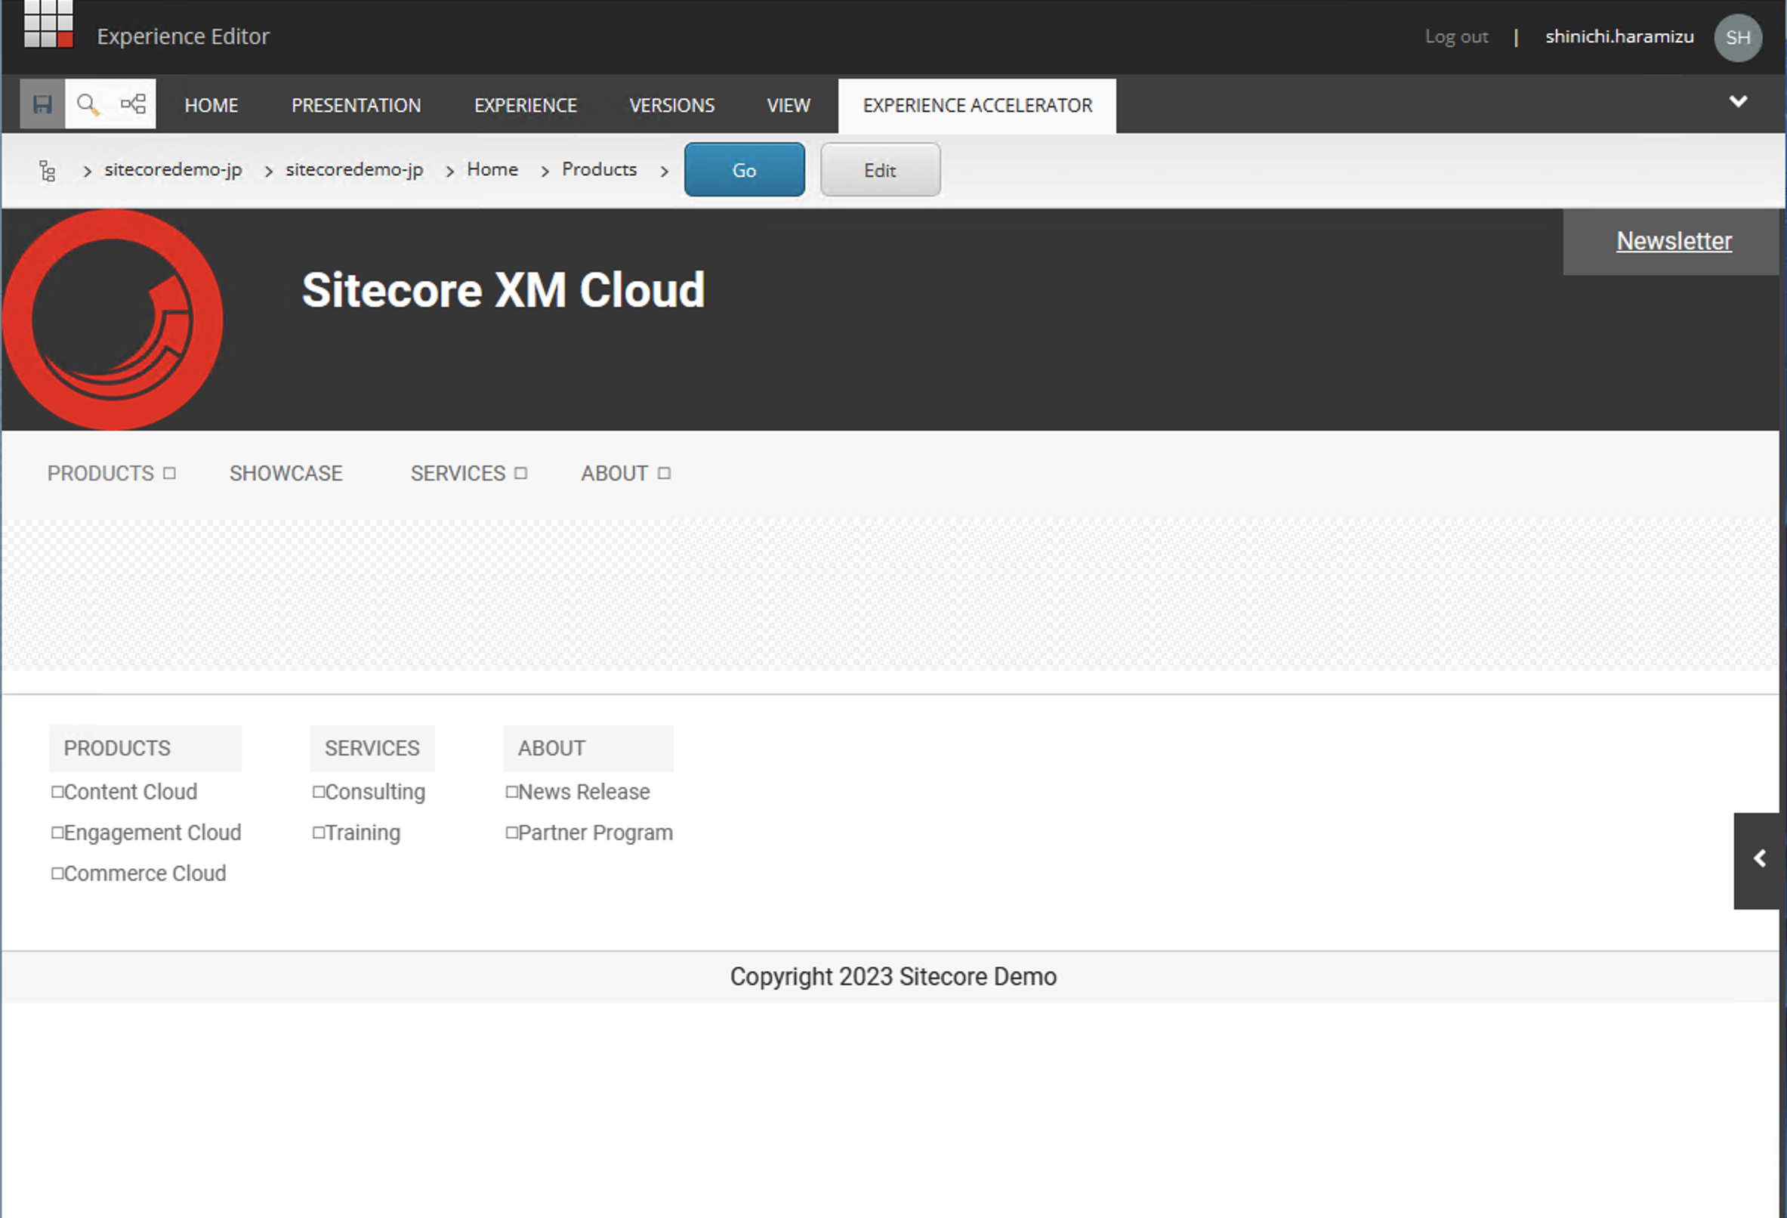Open footer PRODUCTS heading link
This screenshot has height=1218, width=1787.
point(117,748)
